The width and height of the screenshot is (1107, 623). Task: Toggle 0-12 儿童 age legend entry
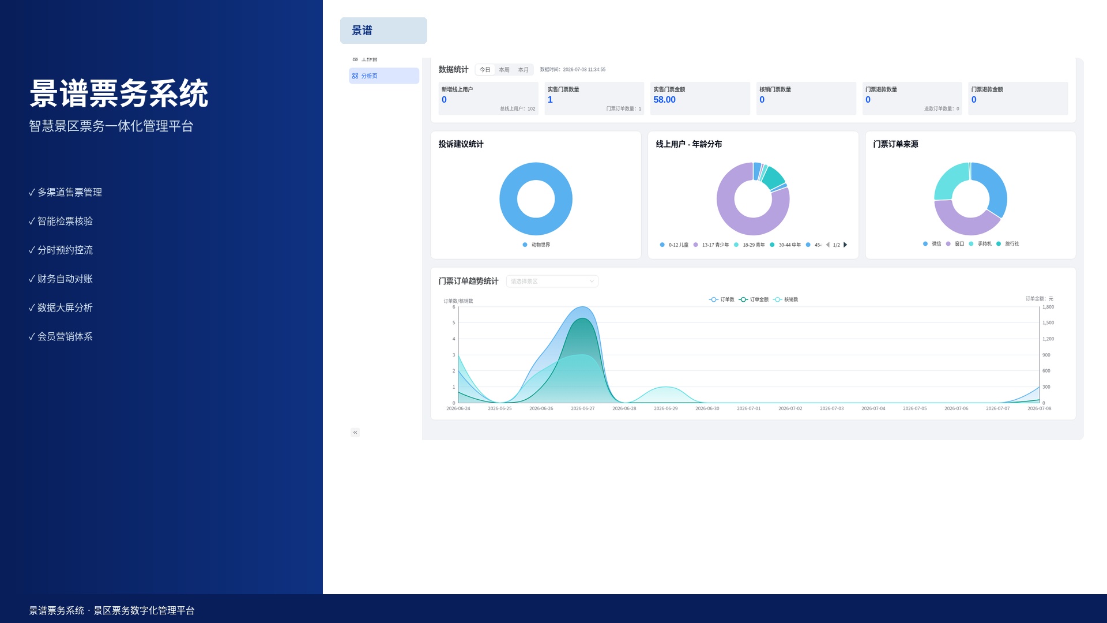(x=674, y=245)
